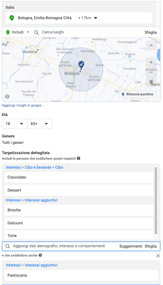Select the Dessert interest row
The height and width of the screenshot is (285, 163).
click(79, 190)
